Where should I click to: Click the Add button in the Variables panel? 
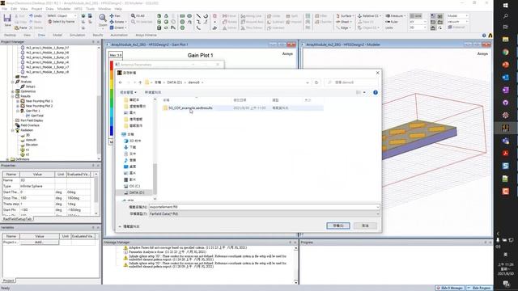point(39,242)
